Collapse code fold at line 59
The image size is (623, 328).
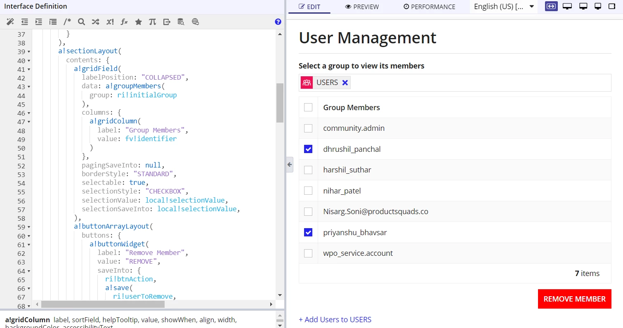pos(29,227)
